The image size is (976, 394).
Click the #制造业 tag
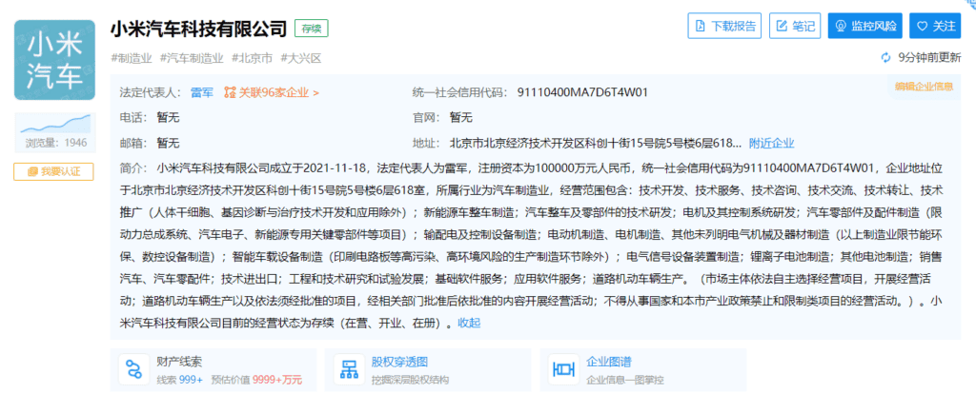(132, 58)
